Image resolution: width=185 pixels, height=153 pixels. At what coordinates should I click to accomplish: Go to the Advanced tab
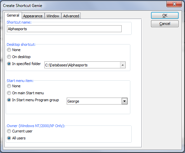[x=71, y=16]
